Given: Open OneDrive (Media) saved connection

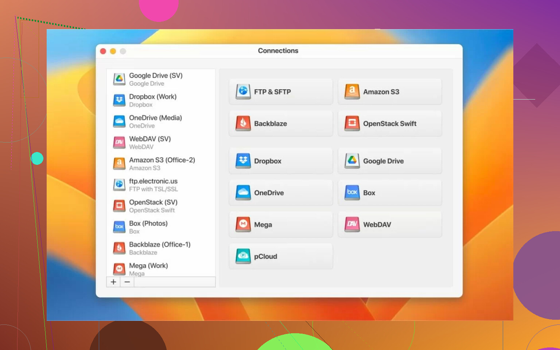Looking at the screenshot, I should pyautogui.click(x=155, y=121).
